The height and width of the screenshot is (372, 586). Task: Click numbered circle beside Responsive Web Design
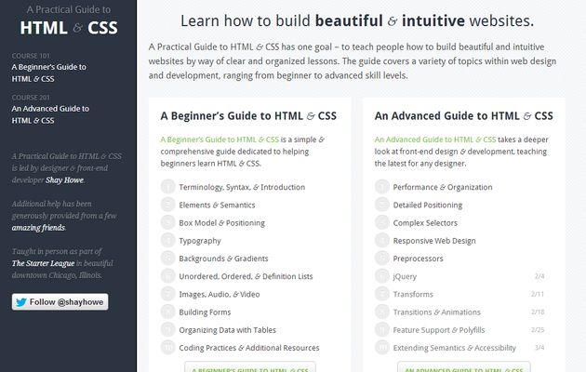pyautogui.click(x=382, y=240)
